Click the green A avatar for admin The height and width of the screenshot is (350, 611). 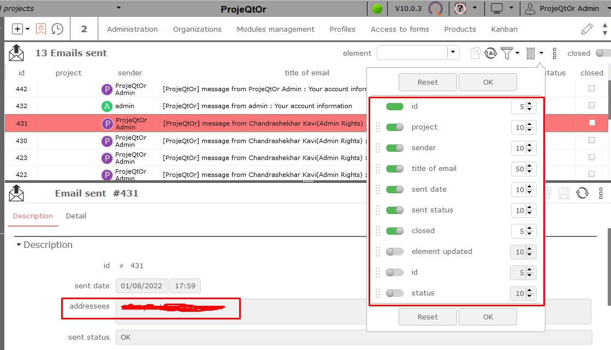(107, 106)
